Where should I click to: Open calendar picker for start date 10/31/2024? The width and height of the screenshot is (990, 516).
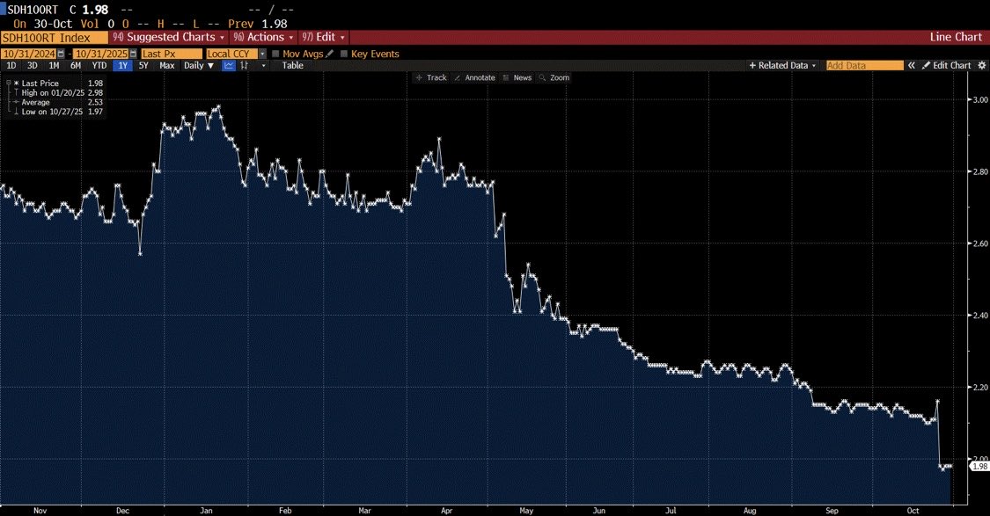point(61,55)
